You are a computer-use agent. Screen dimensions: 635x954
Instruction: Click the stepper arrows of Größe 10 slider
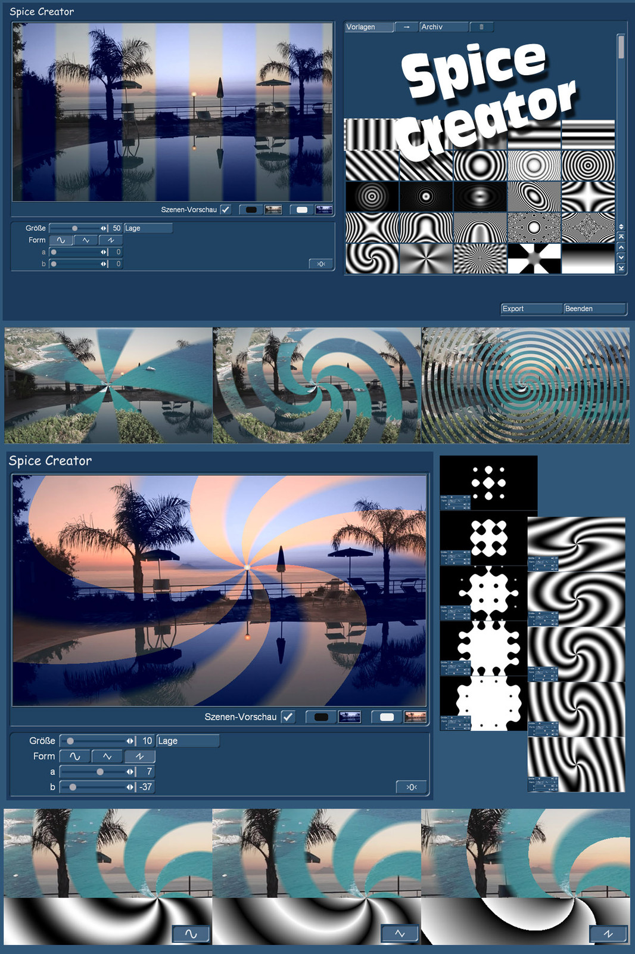click(x=130, y=741)
